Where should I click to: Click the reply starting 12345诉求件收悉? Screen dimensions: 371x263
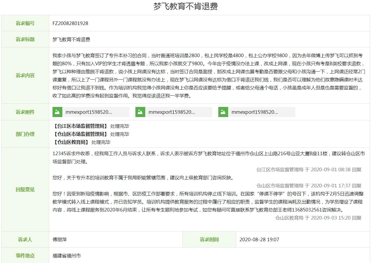[208, 158]
